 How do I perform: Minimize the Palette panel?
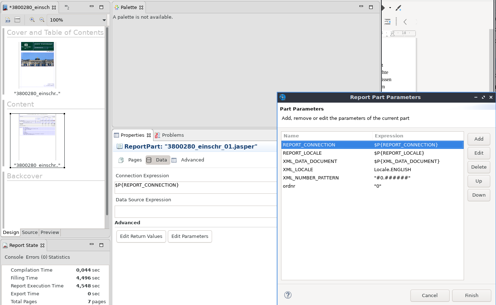pos(361,7)
